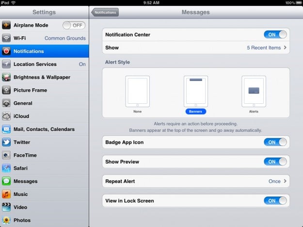Screen dimensions: 303x227
Task: Open Music settings row
Action: pos(45,194)
